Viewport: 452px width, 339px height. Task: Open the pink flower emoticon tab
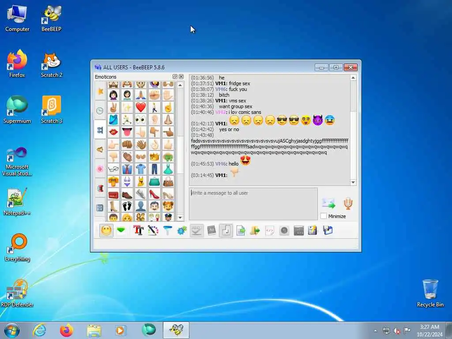[100, 169]
